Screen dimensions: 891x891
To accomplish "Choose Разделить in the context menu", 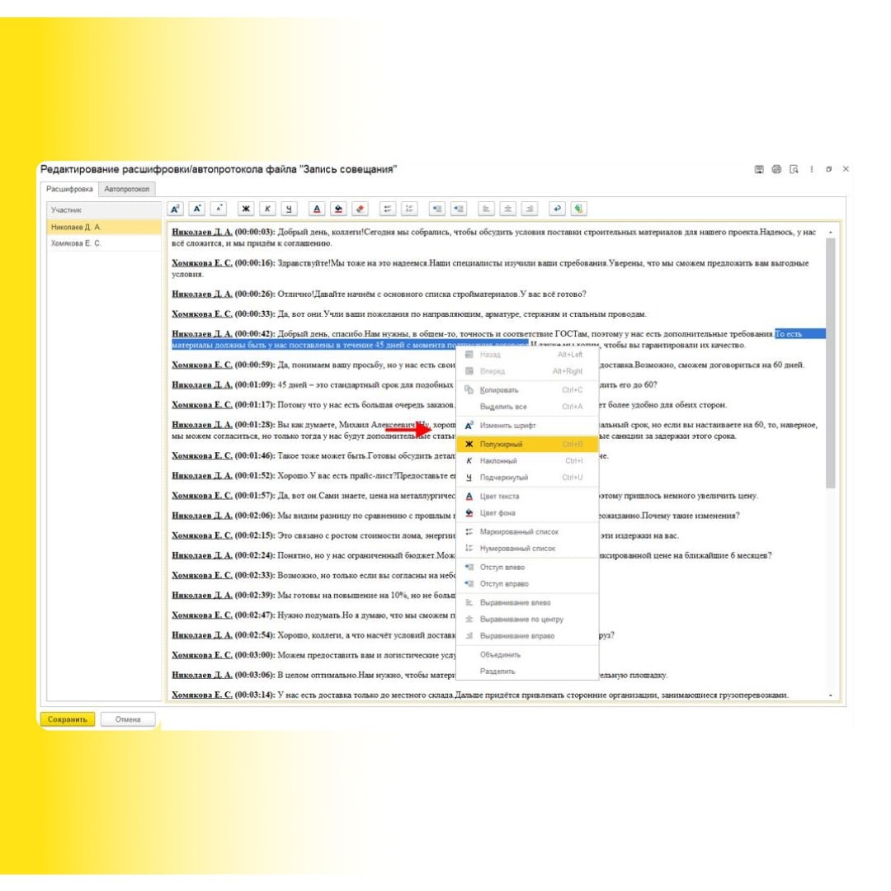I will click(x=527, y=671).
